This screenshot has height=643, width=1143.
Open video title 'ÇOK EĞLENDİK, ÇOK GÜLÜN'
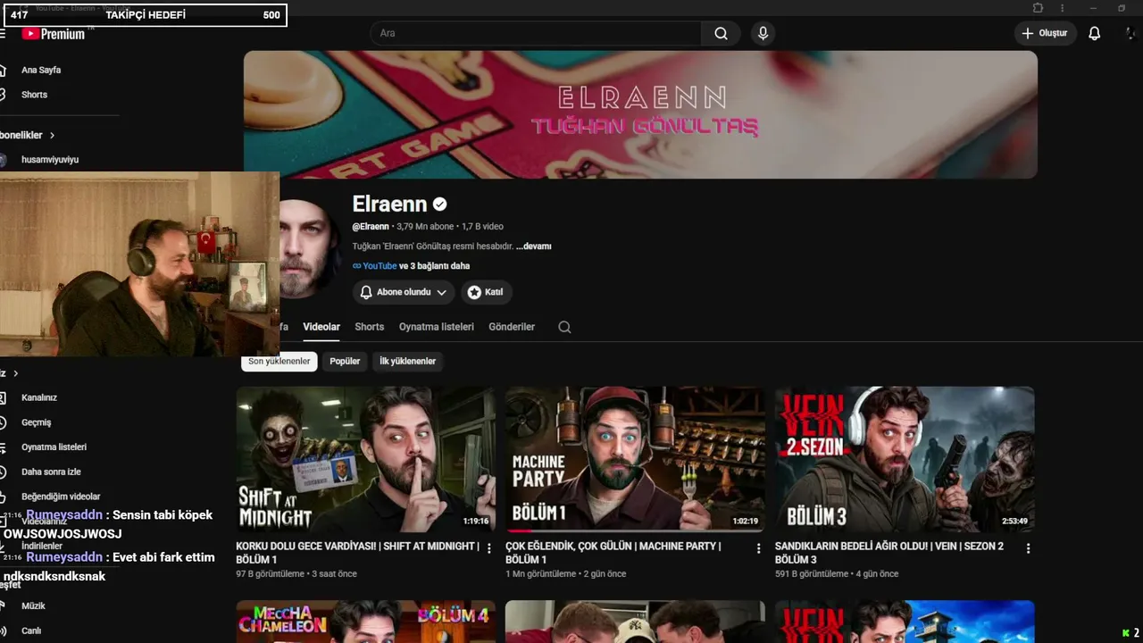pyautogui.click(x=613, y=553)
